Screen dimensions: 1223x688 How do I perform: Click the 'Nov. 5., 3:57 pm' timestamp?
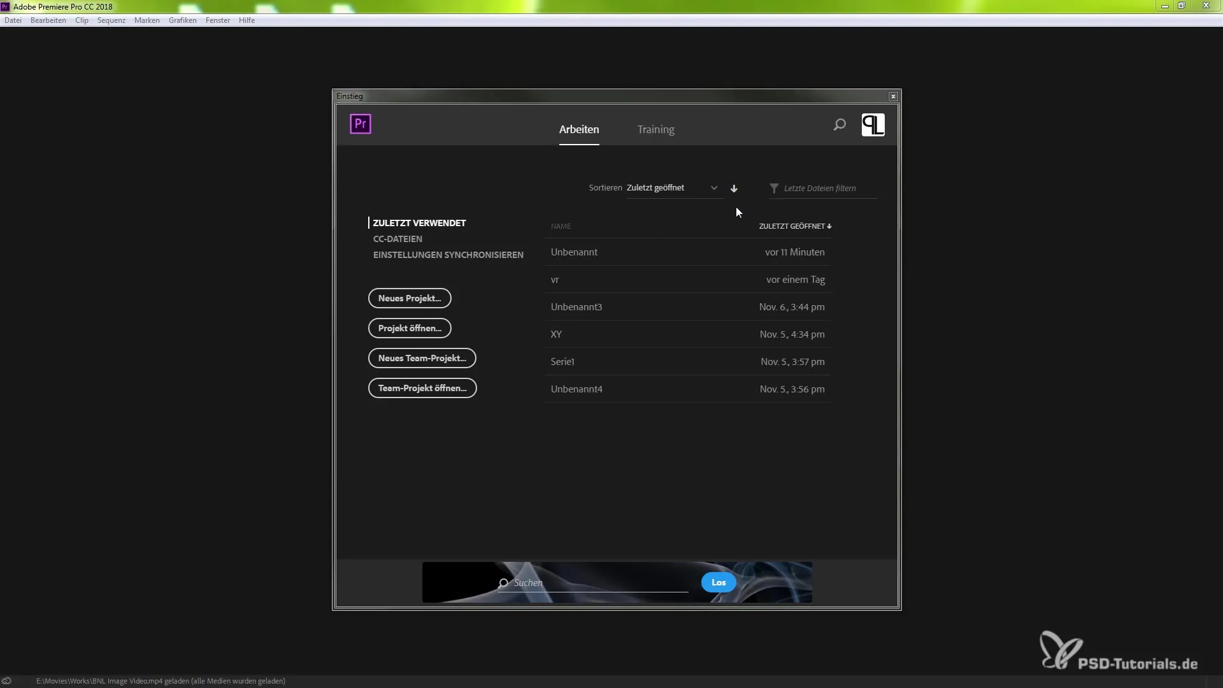(792, 362)
